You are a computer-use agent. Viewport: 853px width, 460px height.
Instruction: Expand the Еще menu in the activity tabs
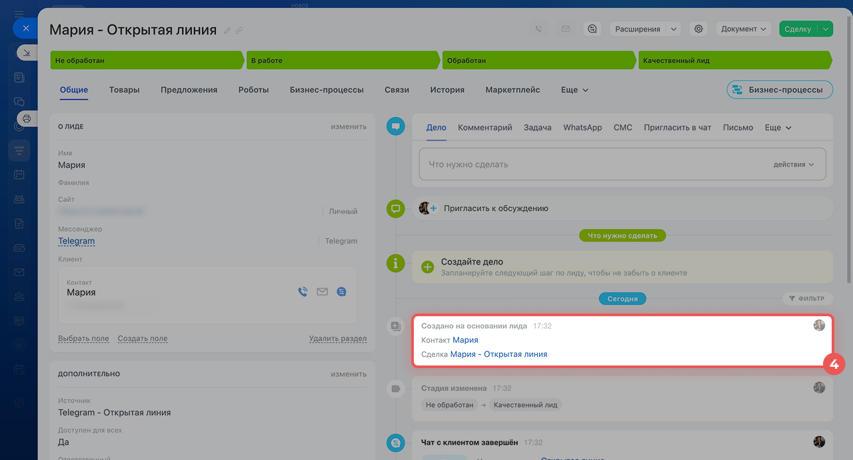[x=778, y=127]
